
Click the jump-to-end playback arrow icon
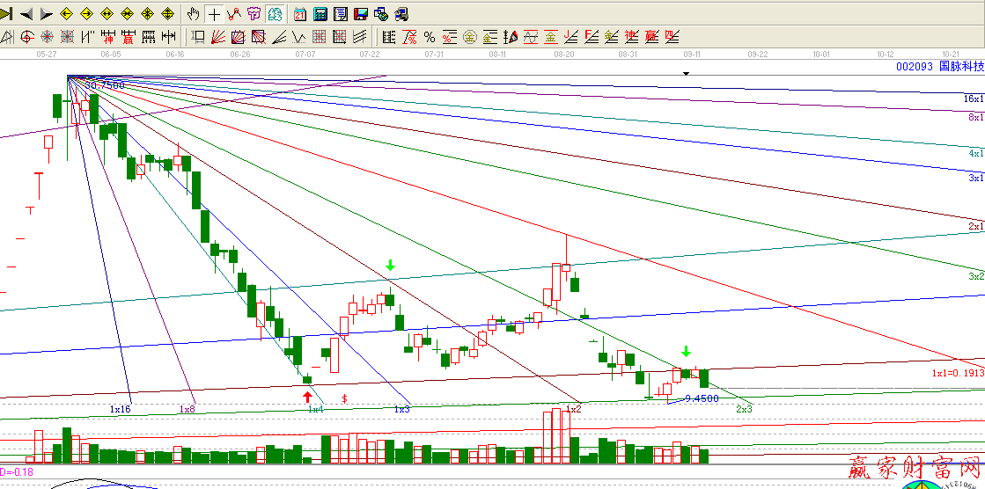tap(7, 14)
